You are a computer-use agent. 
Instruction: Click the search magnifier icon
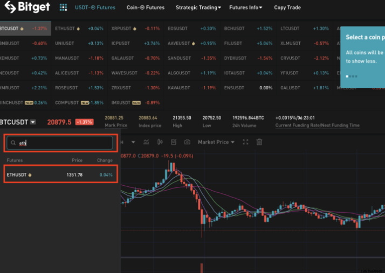coord(13,143)
